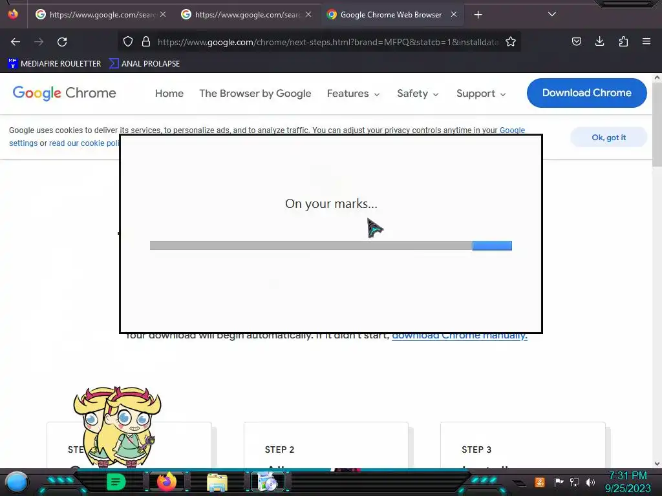Click the STEP 2 card heading
This screenshot has height=496, width=662.
(x=279, y=449)
